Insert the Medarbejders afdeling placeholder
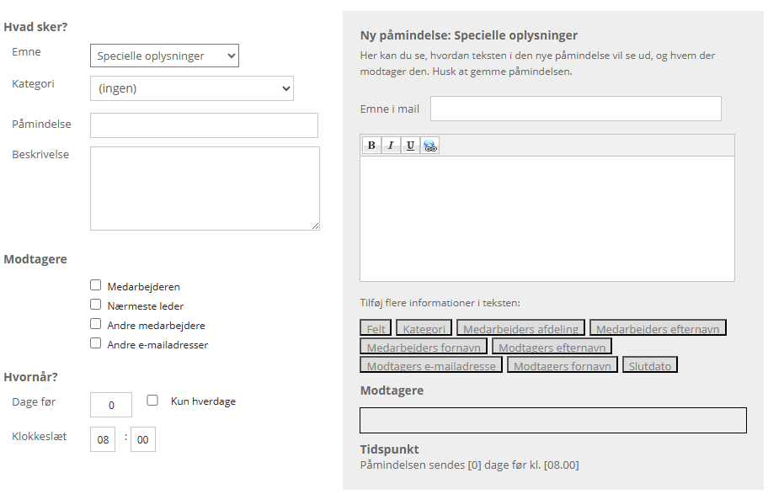 click(x=520, y=328)
